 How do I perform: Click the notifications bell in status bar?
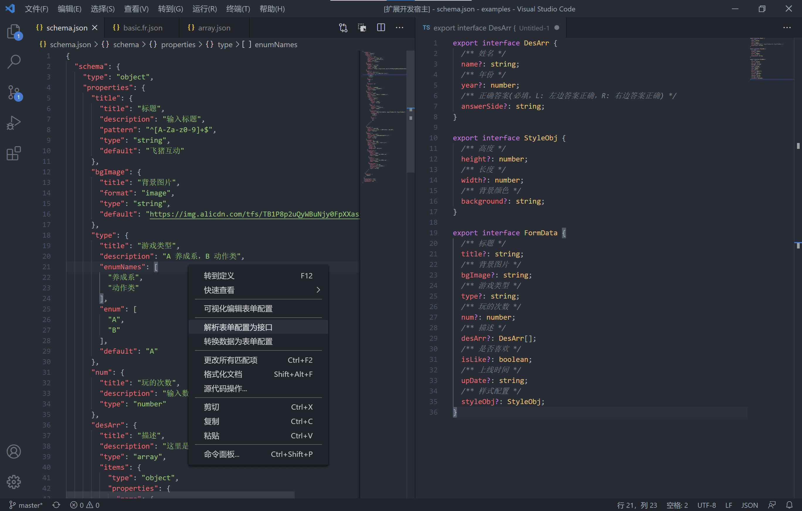(789, 505)
